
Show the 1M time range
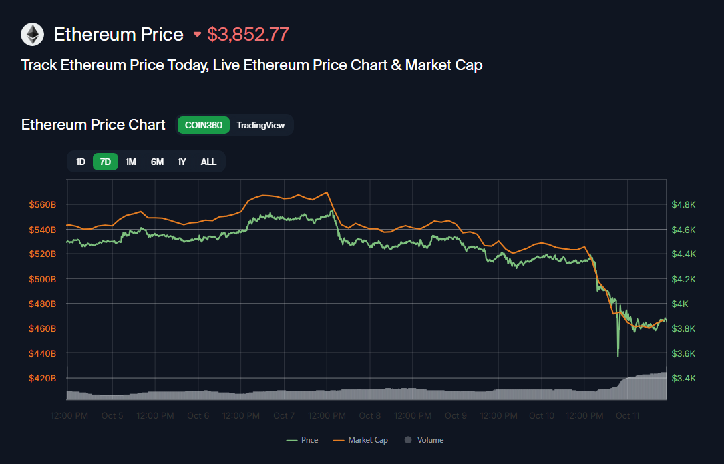click(131, 162)
